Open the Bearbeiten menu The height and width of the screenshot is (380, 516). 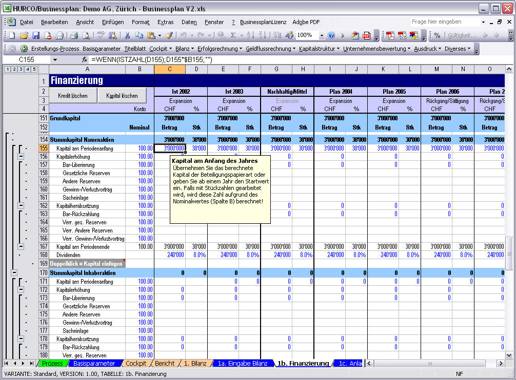click(x=54, y=22)
